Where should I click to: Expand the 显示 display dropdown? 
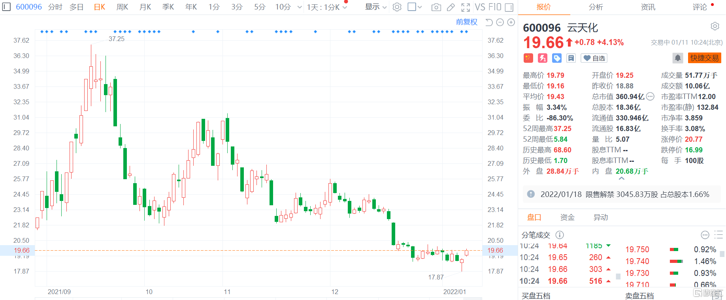(x=375, y=7)
